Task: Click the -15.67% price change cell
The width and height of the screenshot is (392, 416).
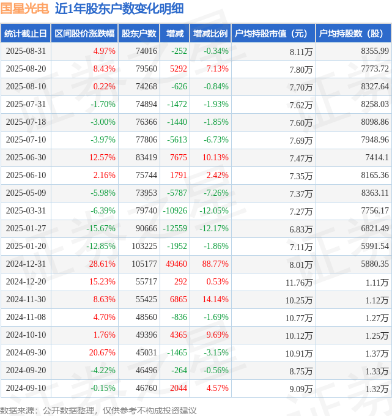Action: (x=101, y=228)
